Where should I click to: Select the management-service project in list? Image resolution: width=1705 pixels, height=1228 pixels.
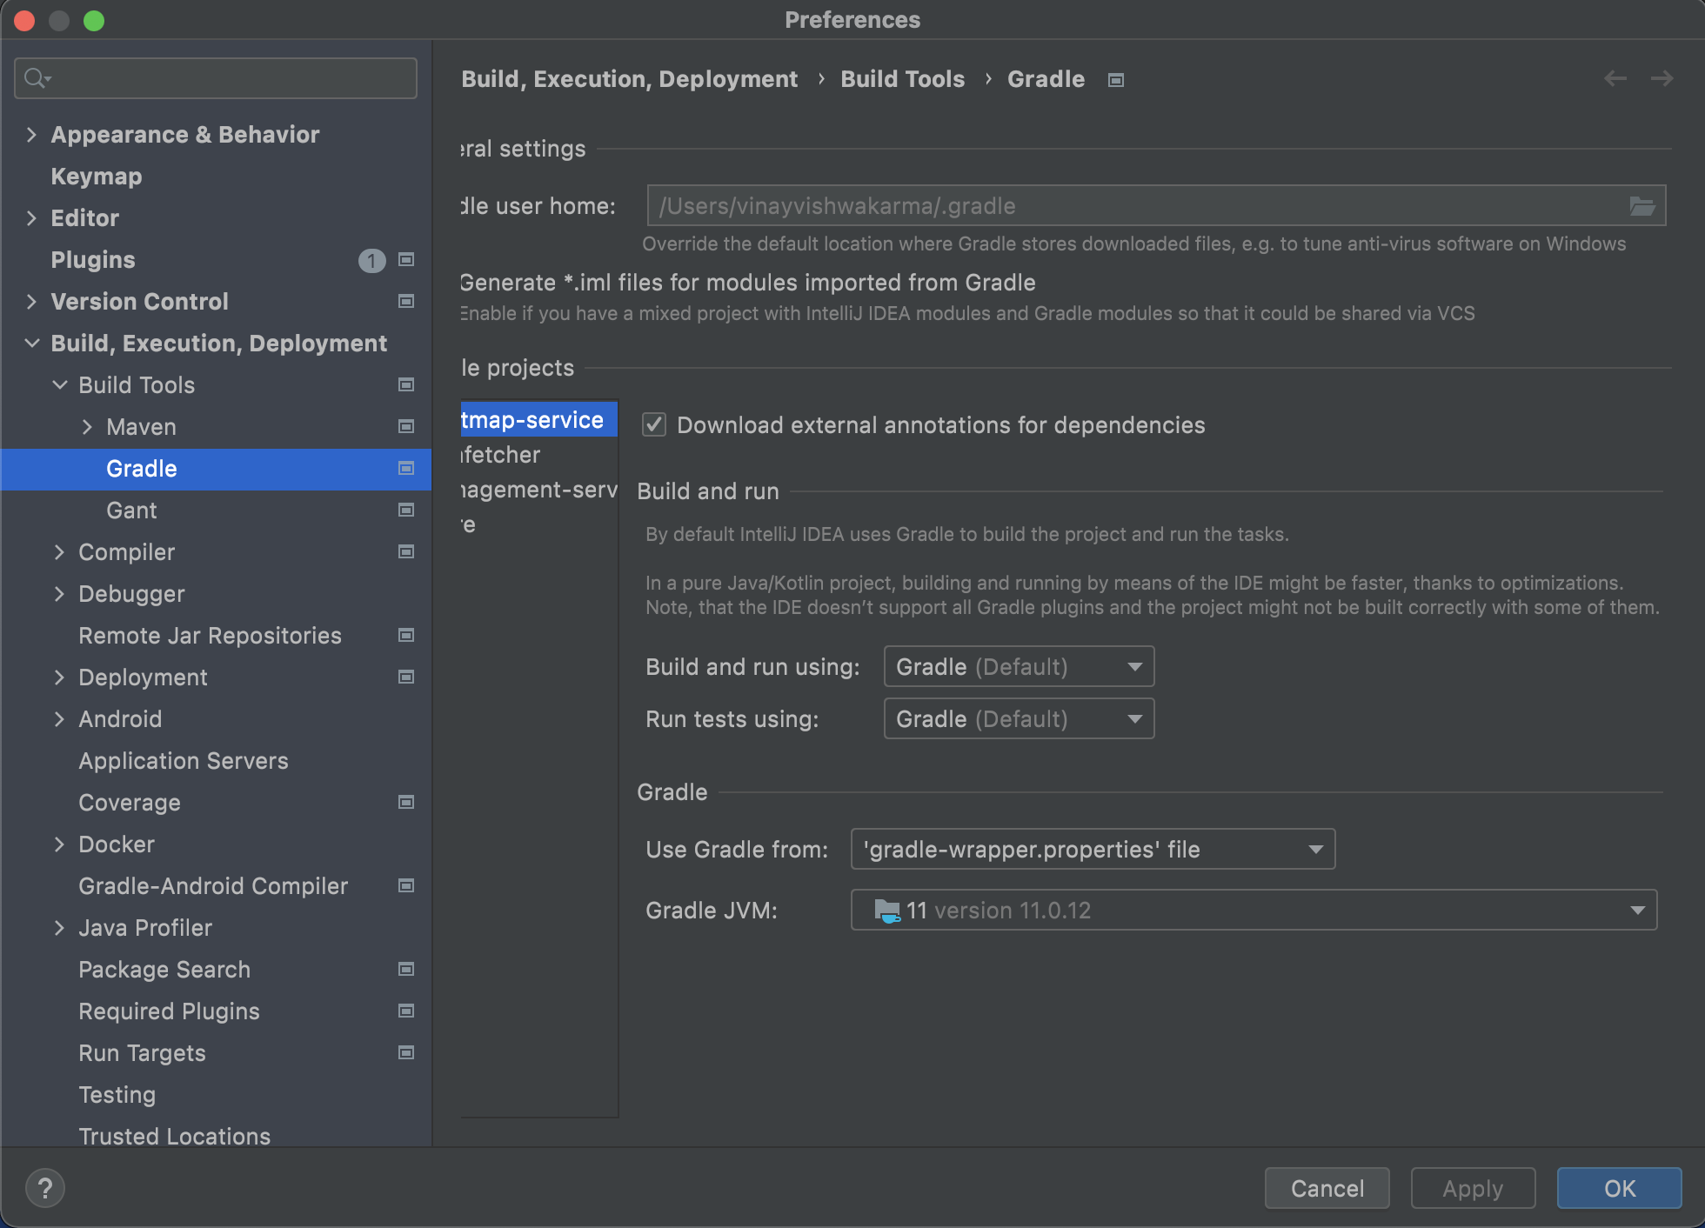(539, 489)
